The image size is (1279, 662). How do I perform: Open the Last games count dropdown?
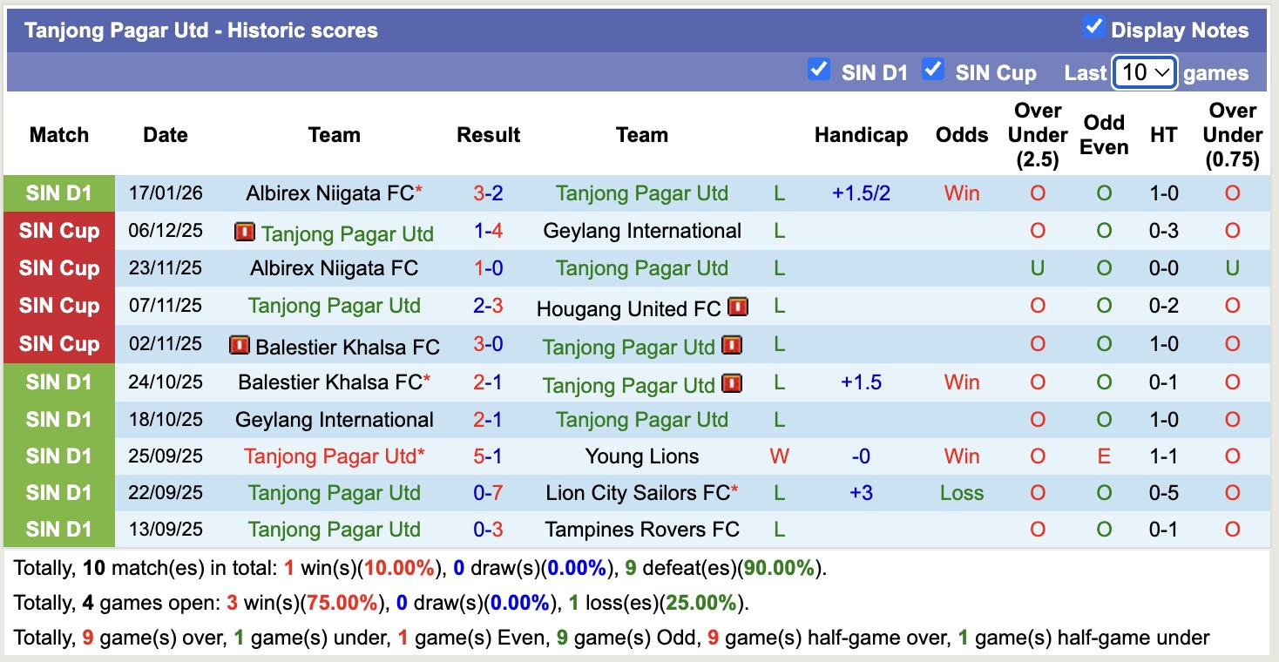coord(1145,72)
